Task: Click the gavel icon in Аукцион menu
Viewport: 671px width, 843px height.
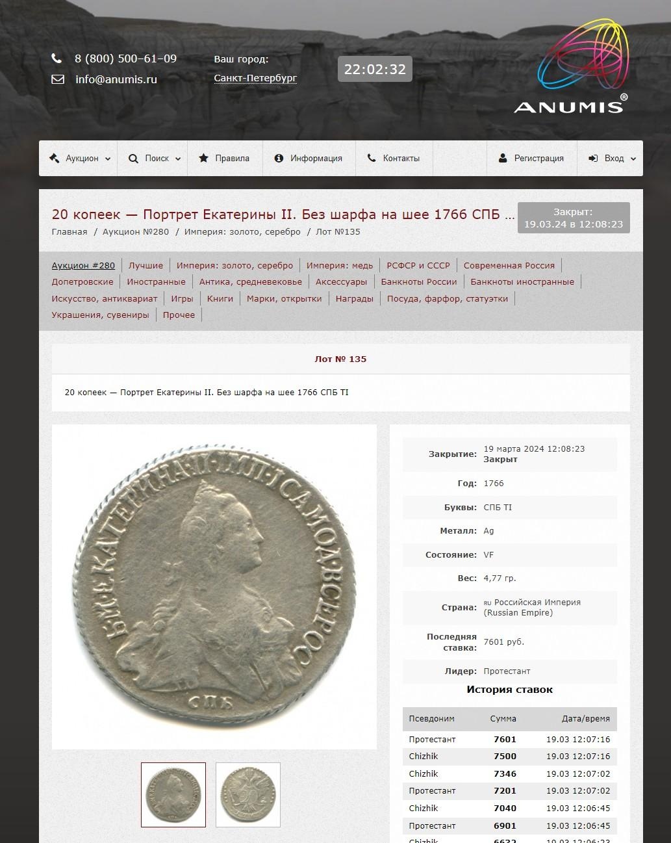Action: 55,158
